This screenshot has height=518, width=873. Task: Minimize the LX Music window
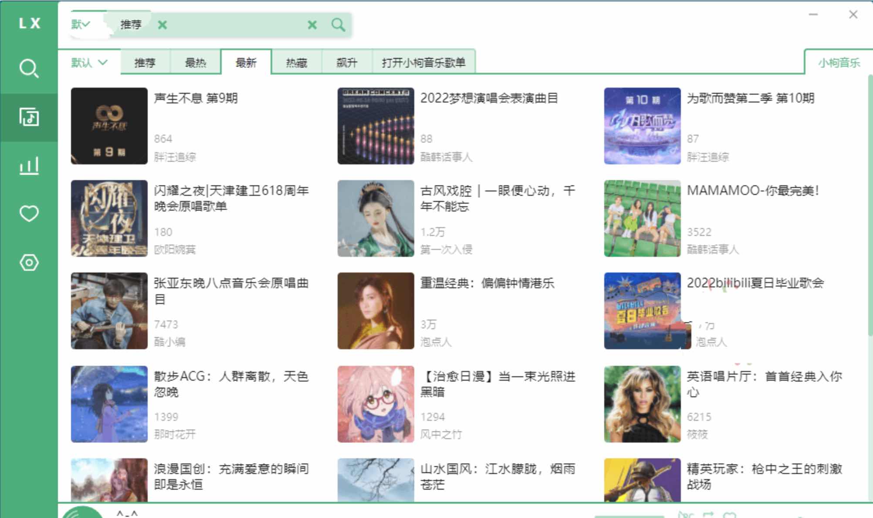(813, 14)
